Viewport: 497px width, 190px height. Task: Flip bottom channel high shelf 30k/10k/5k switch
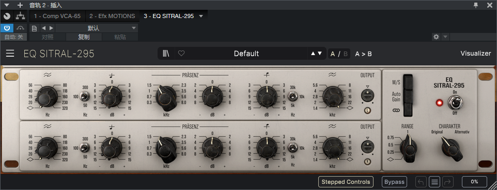292,147
